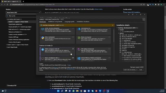This screenshot has width=166, height=93.
Task: Click the ASP.NET and web development icon
Action: [x=43, y=29]
